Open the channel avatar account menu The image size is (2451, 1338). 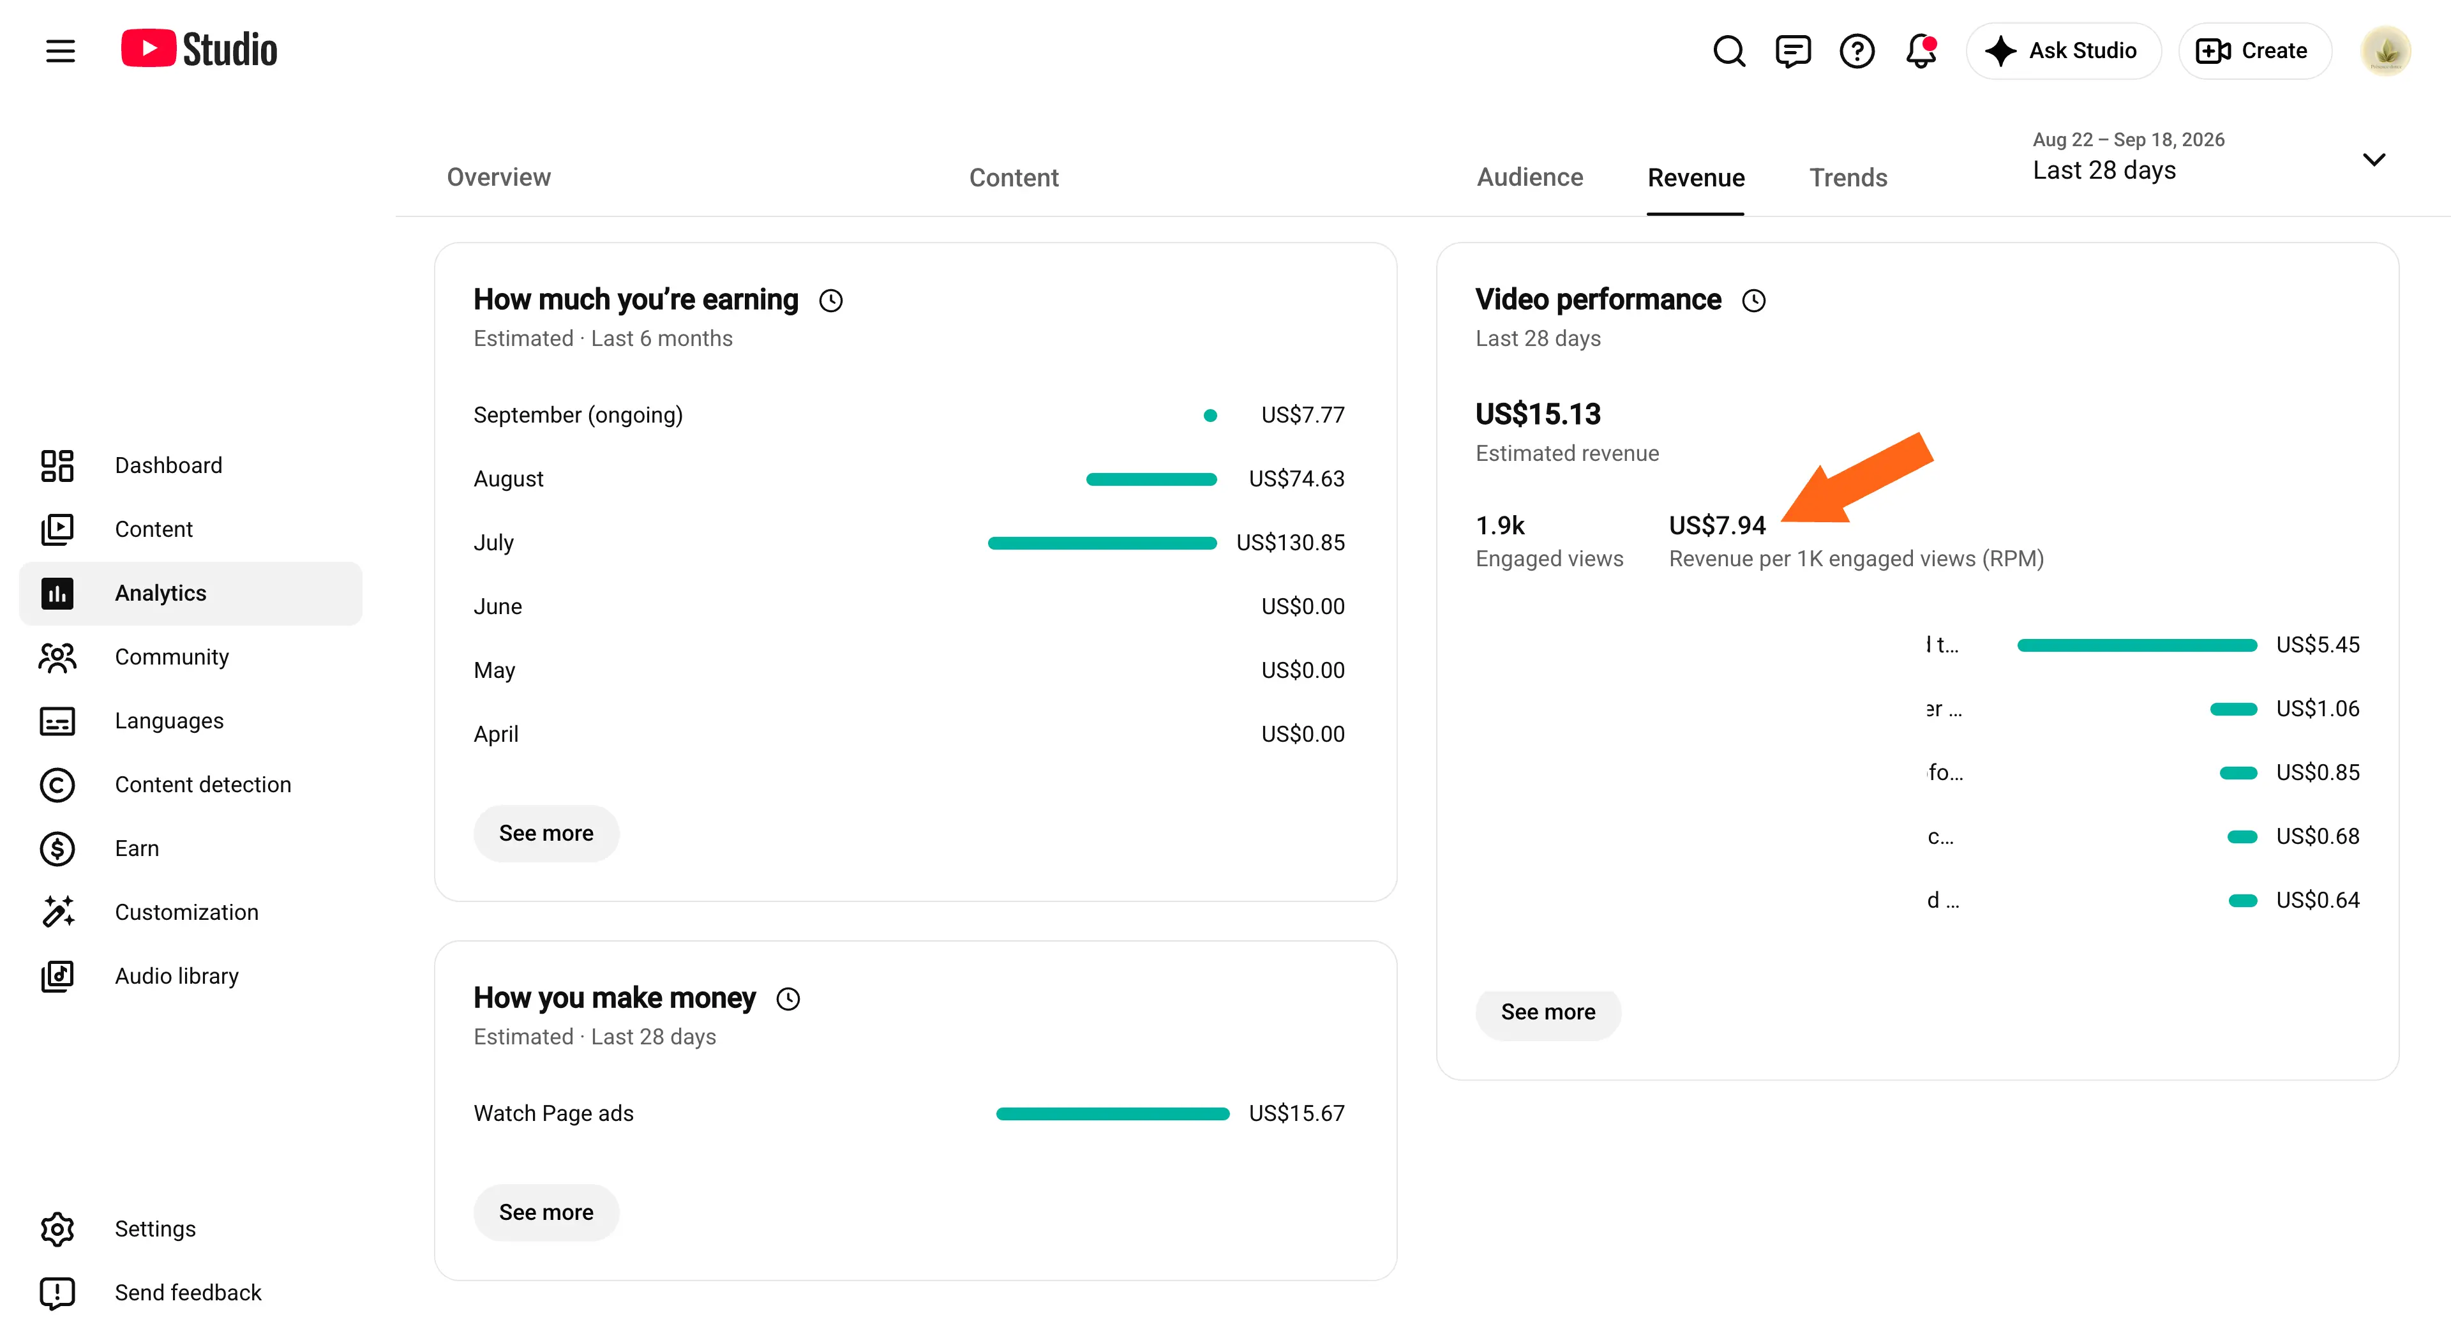[2385, 50]
